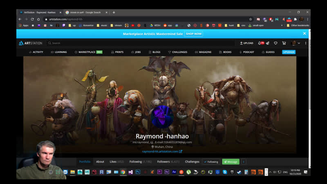Image resolution: width=327 pixels, height=184 pixels.
Task: Open the header three-dots more menu
Action: point(305,43)
